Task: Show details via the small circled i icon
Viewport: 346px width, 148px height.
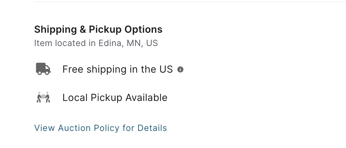Action: [x=180, y=70]
